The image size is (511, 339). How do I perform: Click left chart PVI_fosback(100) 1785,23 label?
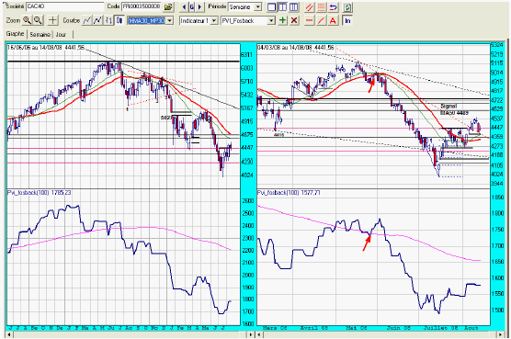pos(40,192)
